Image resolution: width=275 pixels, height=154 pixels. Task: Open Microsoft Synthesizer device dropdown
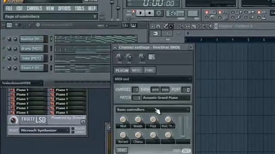(x=45, y=130)
